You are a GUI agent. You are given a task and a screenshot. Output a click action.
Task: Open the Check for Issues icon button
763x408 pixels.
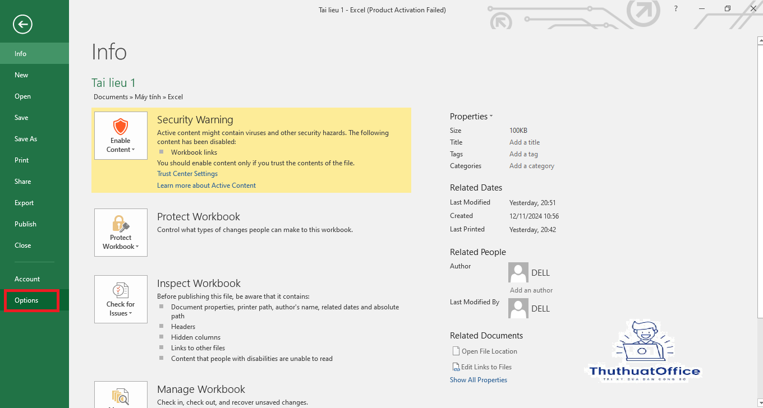121,299
